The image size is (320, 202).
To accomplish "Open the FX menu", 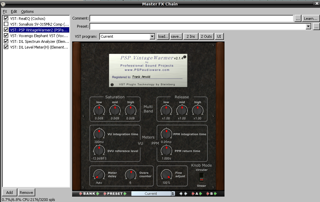I will point(5,11).
